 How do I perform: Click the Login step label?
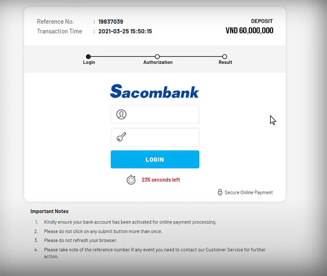89,62
